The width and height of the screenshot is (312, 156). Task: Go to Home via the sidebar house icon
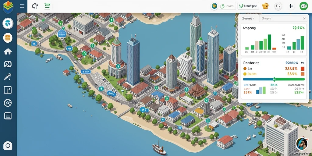[8, 51]
